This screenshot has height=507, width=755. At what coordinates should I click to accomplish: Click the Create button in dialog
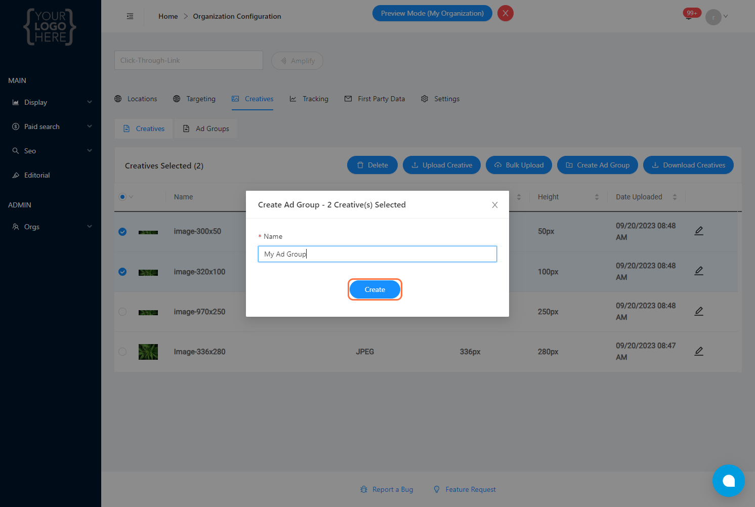375,289
